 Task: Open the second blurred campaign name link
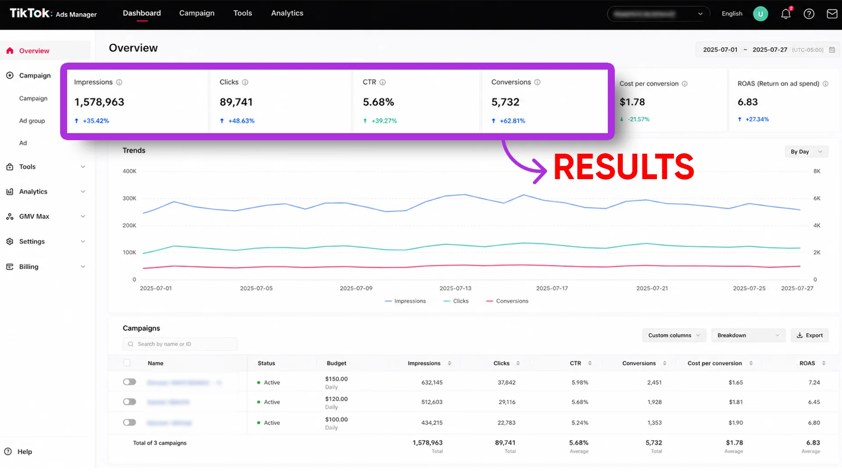[x=168, y=402]
